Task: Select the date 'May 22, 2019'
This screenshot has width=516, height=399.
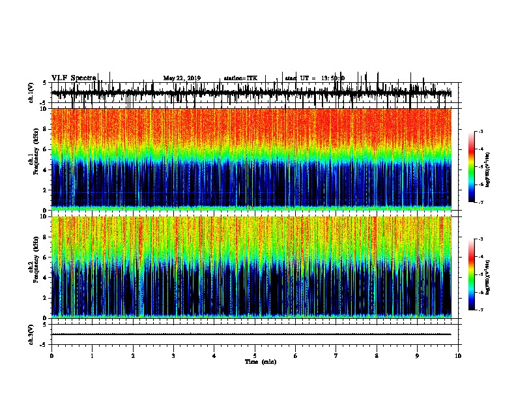Action: [x=182, y=78]
